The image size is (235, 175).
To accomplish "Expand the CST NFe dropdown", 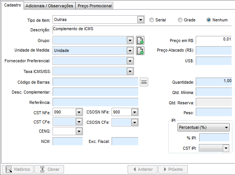I will point(79,112).
